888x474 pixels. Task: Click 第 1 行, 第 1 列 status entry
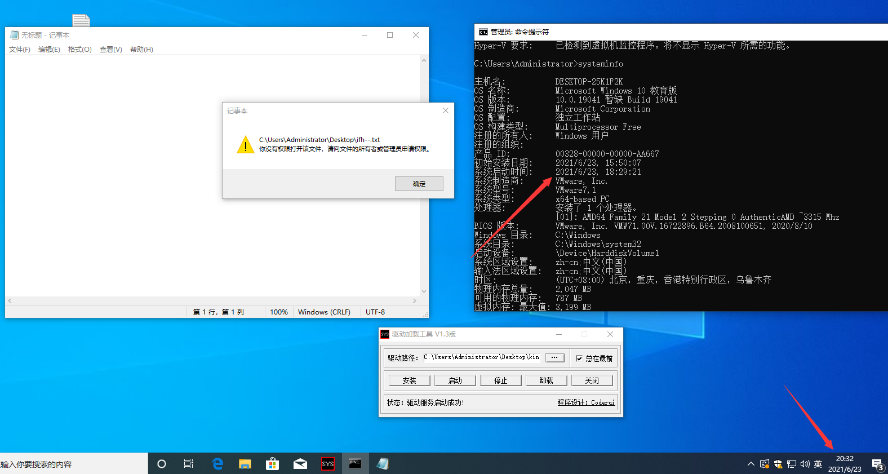219,312
